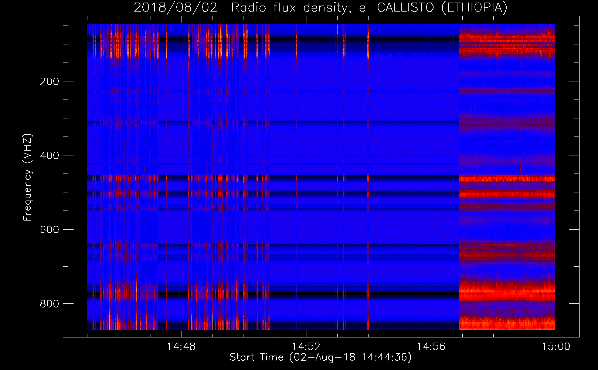Click the 14:52 time tick label

(x=306, y=347)
